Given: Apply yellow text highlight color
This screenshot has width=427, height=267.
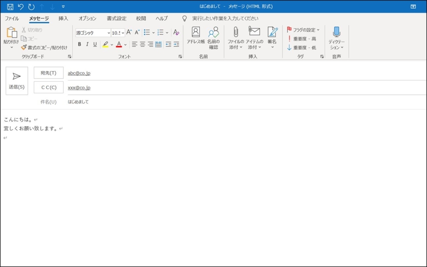Looking at the screenshot, I should click(105, 44).
